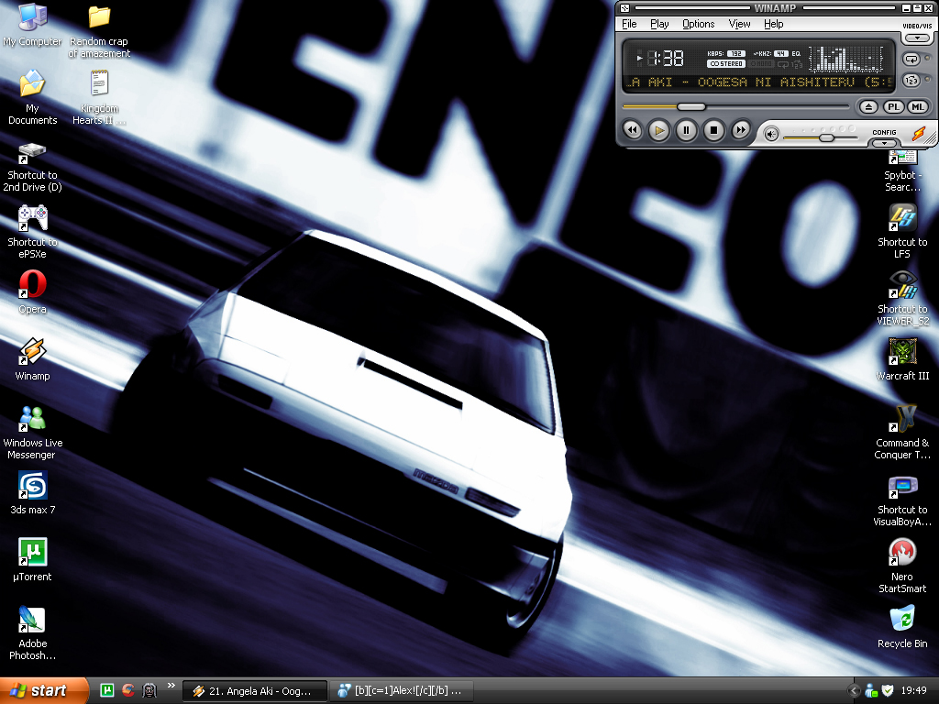Screen dimensions: 939x704
Task: Skip to next track in Winamp
Action: [741, 130]
